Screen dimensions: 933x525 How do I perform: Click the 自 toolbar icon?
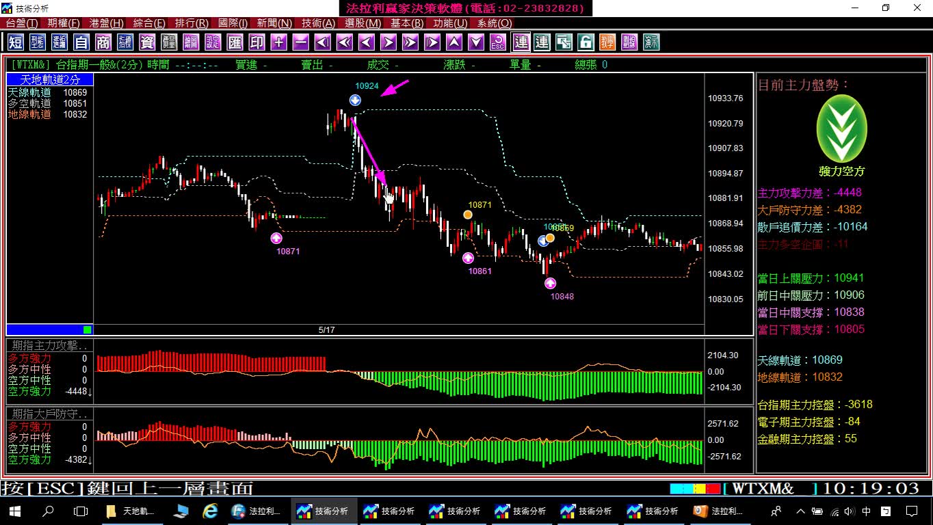click(81, 42)
